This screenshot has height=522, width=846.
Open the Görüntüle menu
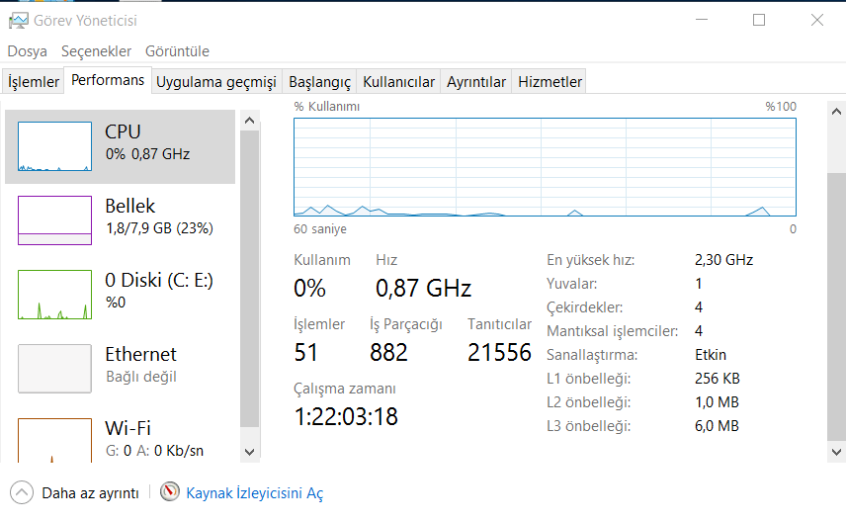(x=177, y=51)
